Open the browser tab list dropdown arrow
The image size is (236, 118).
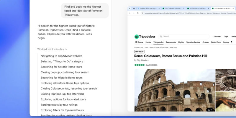[x=130, y=9]
